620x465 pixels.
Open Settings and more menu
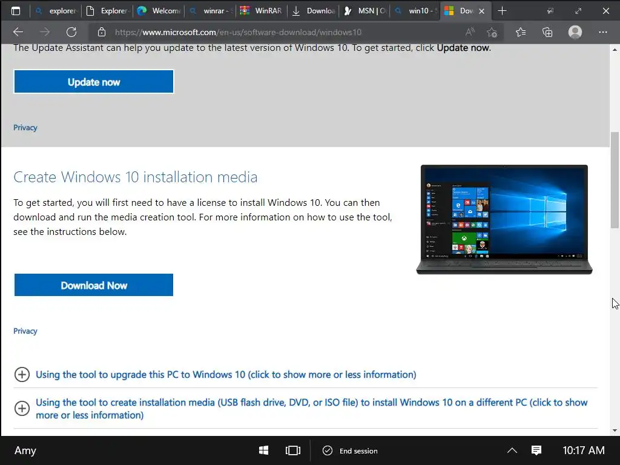[602, 32]
